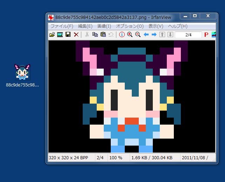The image size is (225, 182).
Task: Open the 表示(V) menu
Action: pyautogui.click(x=156, y=26)
